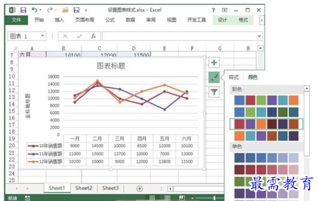Click the Excel logo icon in title bar
318x201 pixels.
tap(12, 10)
